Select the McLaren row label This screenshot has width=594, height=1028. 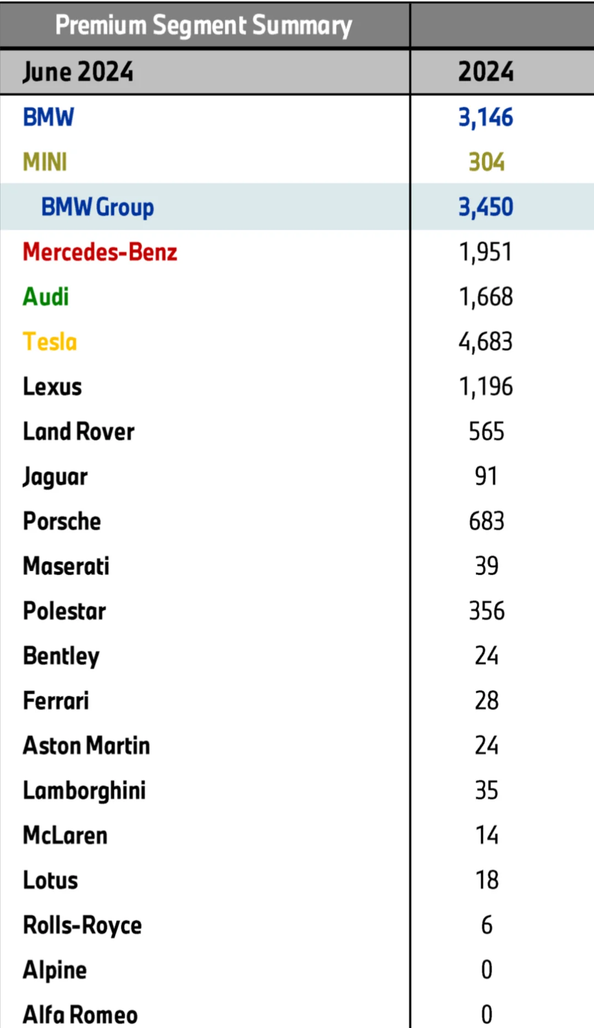click(x=65, y=835)
